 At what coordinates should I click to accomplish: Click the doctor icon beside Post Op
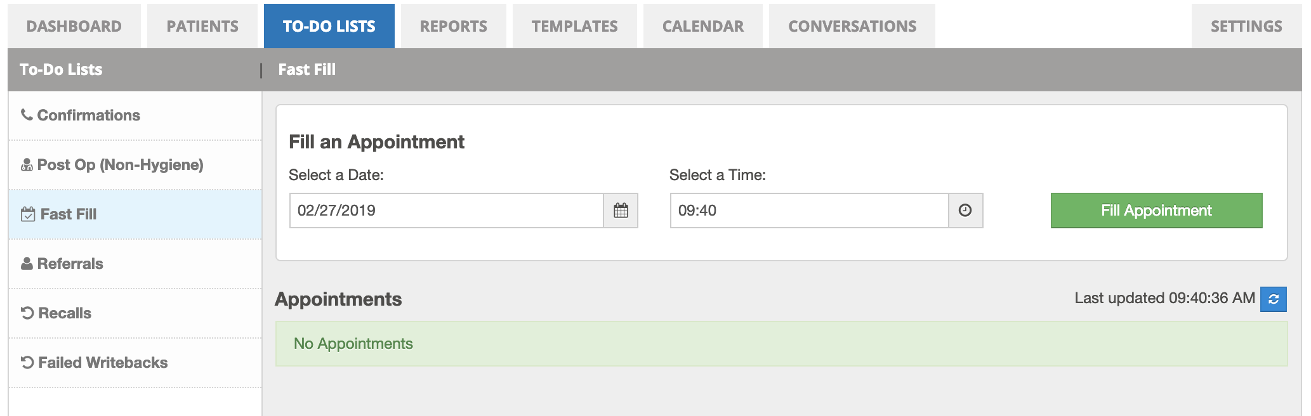27,165
